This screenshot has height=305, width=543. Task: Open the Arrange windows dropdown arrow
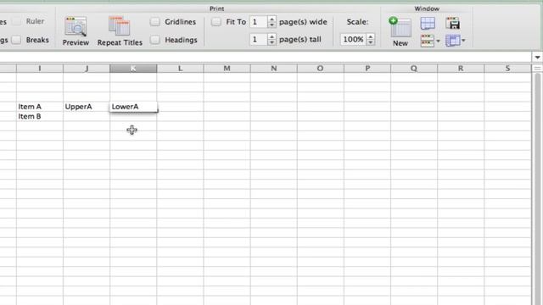pyautogui.click(x=438, y=42)
